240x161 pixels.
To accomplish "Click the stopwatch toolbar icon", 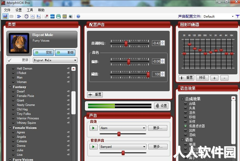I will coord(27,16).
